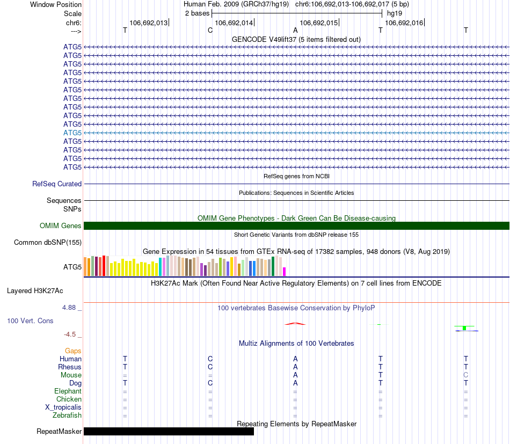The height and width of the screenshot is (444, 510).
Task: Click the 'Window Position' label
Action: [56, 4]
